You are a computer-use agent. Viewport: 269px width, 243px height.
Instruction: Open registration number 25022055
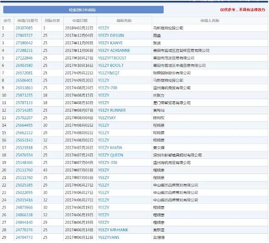click(x=24, y=193)
